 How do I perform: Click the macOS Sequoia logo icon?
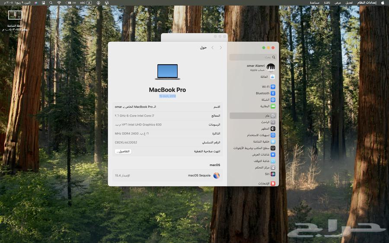coord(217,175)
